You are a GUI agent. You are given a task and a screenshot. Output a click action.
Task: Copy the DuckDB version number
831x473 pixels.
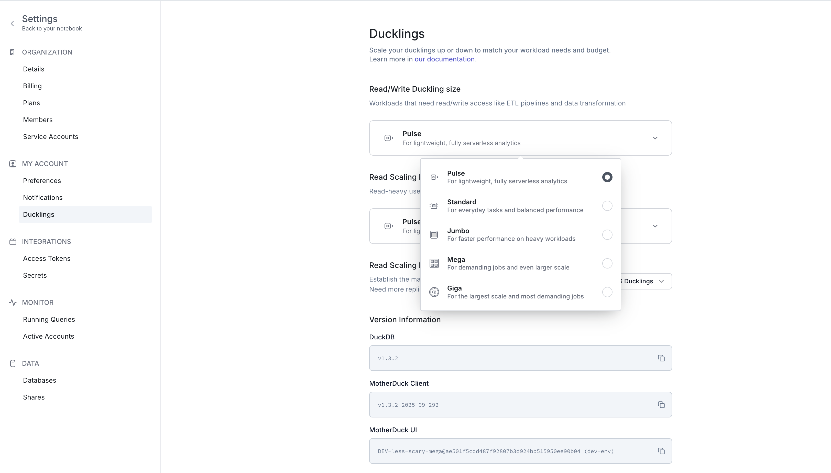tap(661, 358)
